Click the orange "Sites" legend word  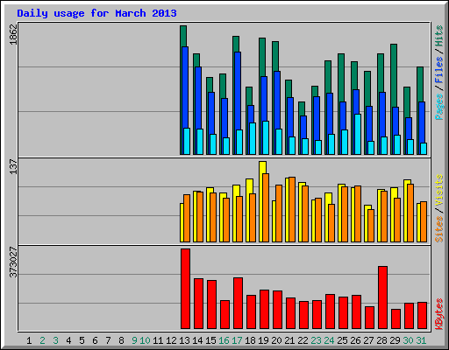[x=438, y=229]
